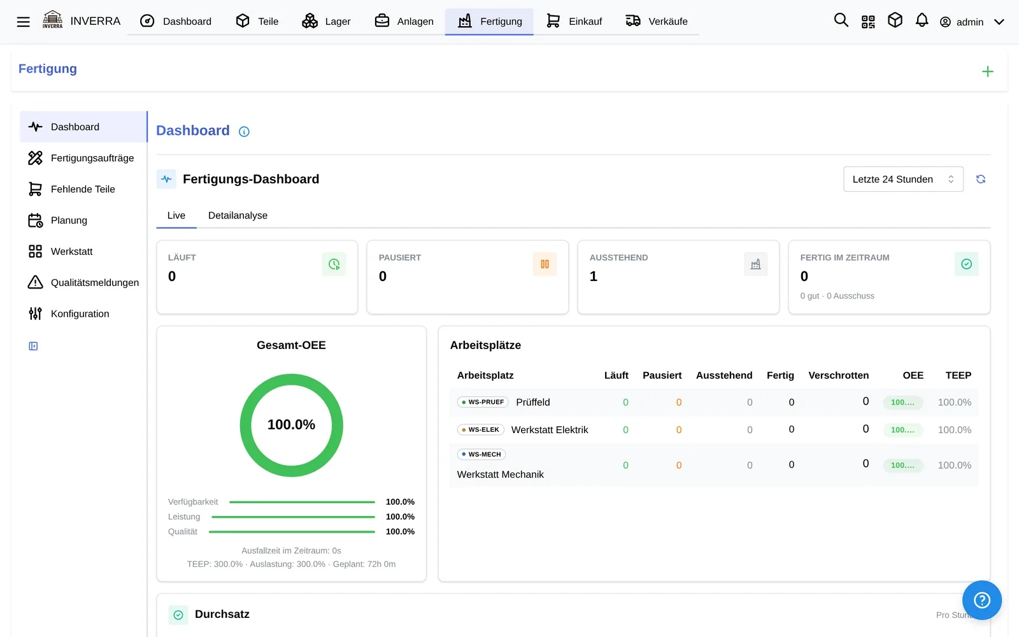The height and width of the screenshot is (637, 1019).
Task: Click the WS-ELEK workplace badge
Action: point(481,430)
